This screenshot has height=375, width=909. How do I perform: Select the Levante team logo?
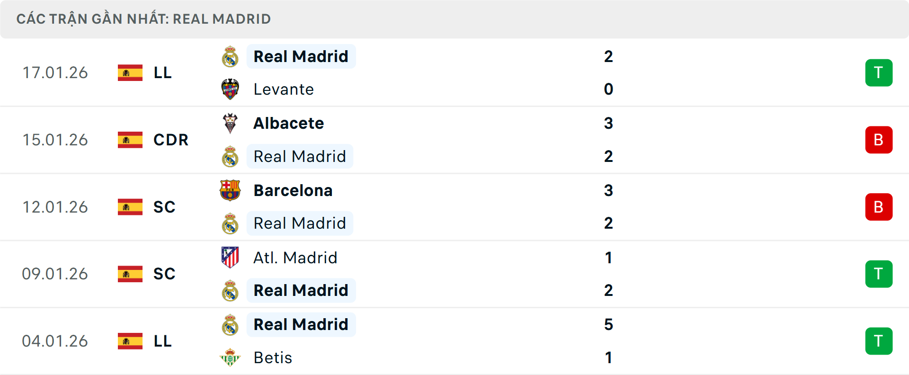pyautogui.click(x=231, y=89)
